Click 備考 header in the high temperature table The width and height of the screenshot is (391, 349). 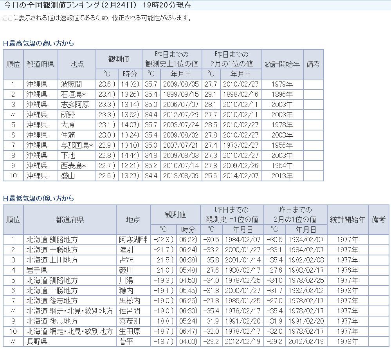(313, 64)
